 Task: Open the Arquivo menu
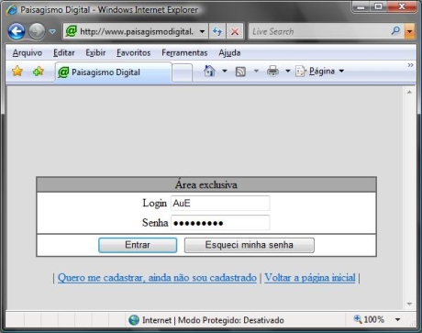pos(28,52)
